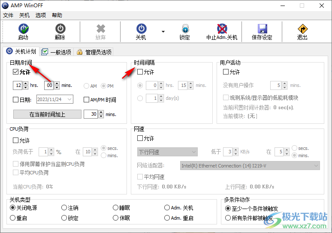The height and width of the screenshot is (233, 332).
Task: Switch to the 关机计划 tab
Action: tap(21, 51)
